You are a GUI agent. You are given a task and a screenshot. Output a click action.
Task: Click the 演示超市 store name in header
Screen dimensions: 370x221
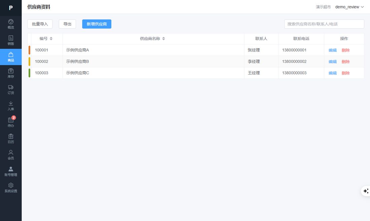[x=323, y=7]
